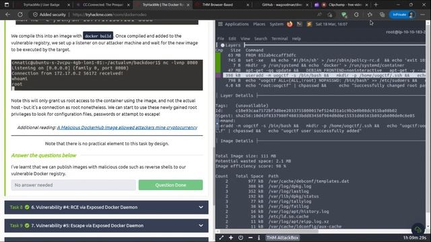Select the TryHackMe Docker room tab
This screenshot has height=242, width=431.
click(x=163, y=5)
